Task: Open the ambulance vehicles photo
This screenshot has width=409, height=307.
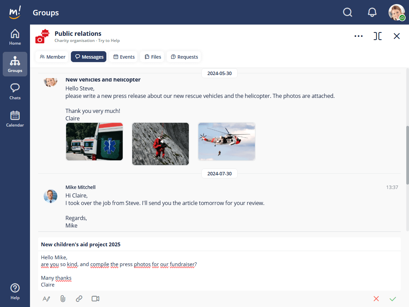Action: 94,142
